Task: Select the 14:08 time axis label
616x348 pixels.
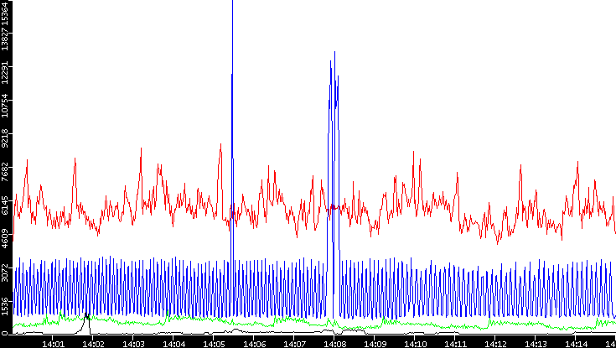Action: point(334,344)
